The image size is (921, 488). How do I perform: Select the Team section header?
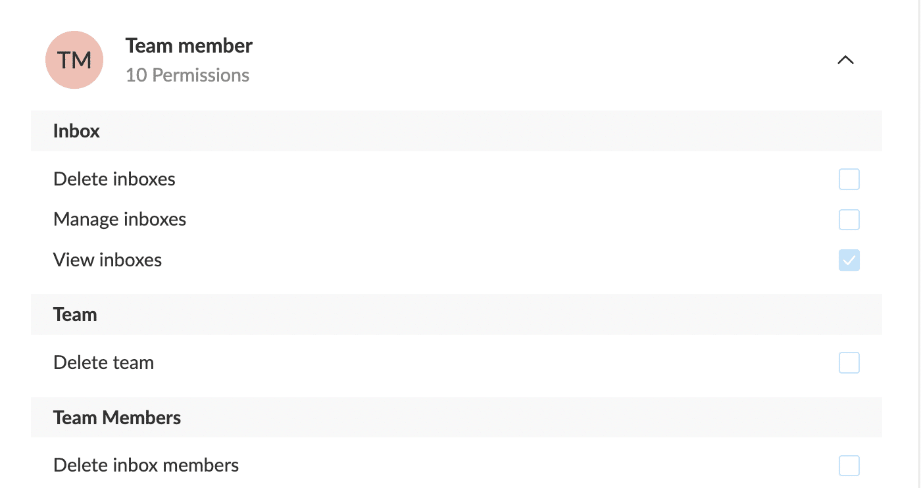click(75, 314)
